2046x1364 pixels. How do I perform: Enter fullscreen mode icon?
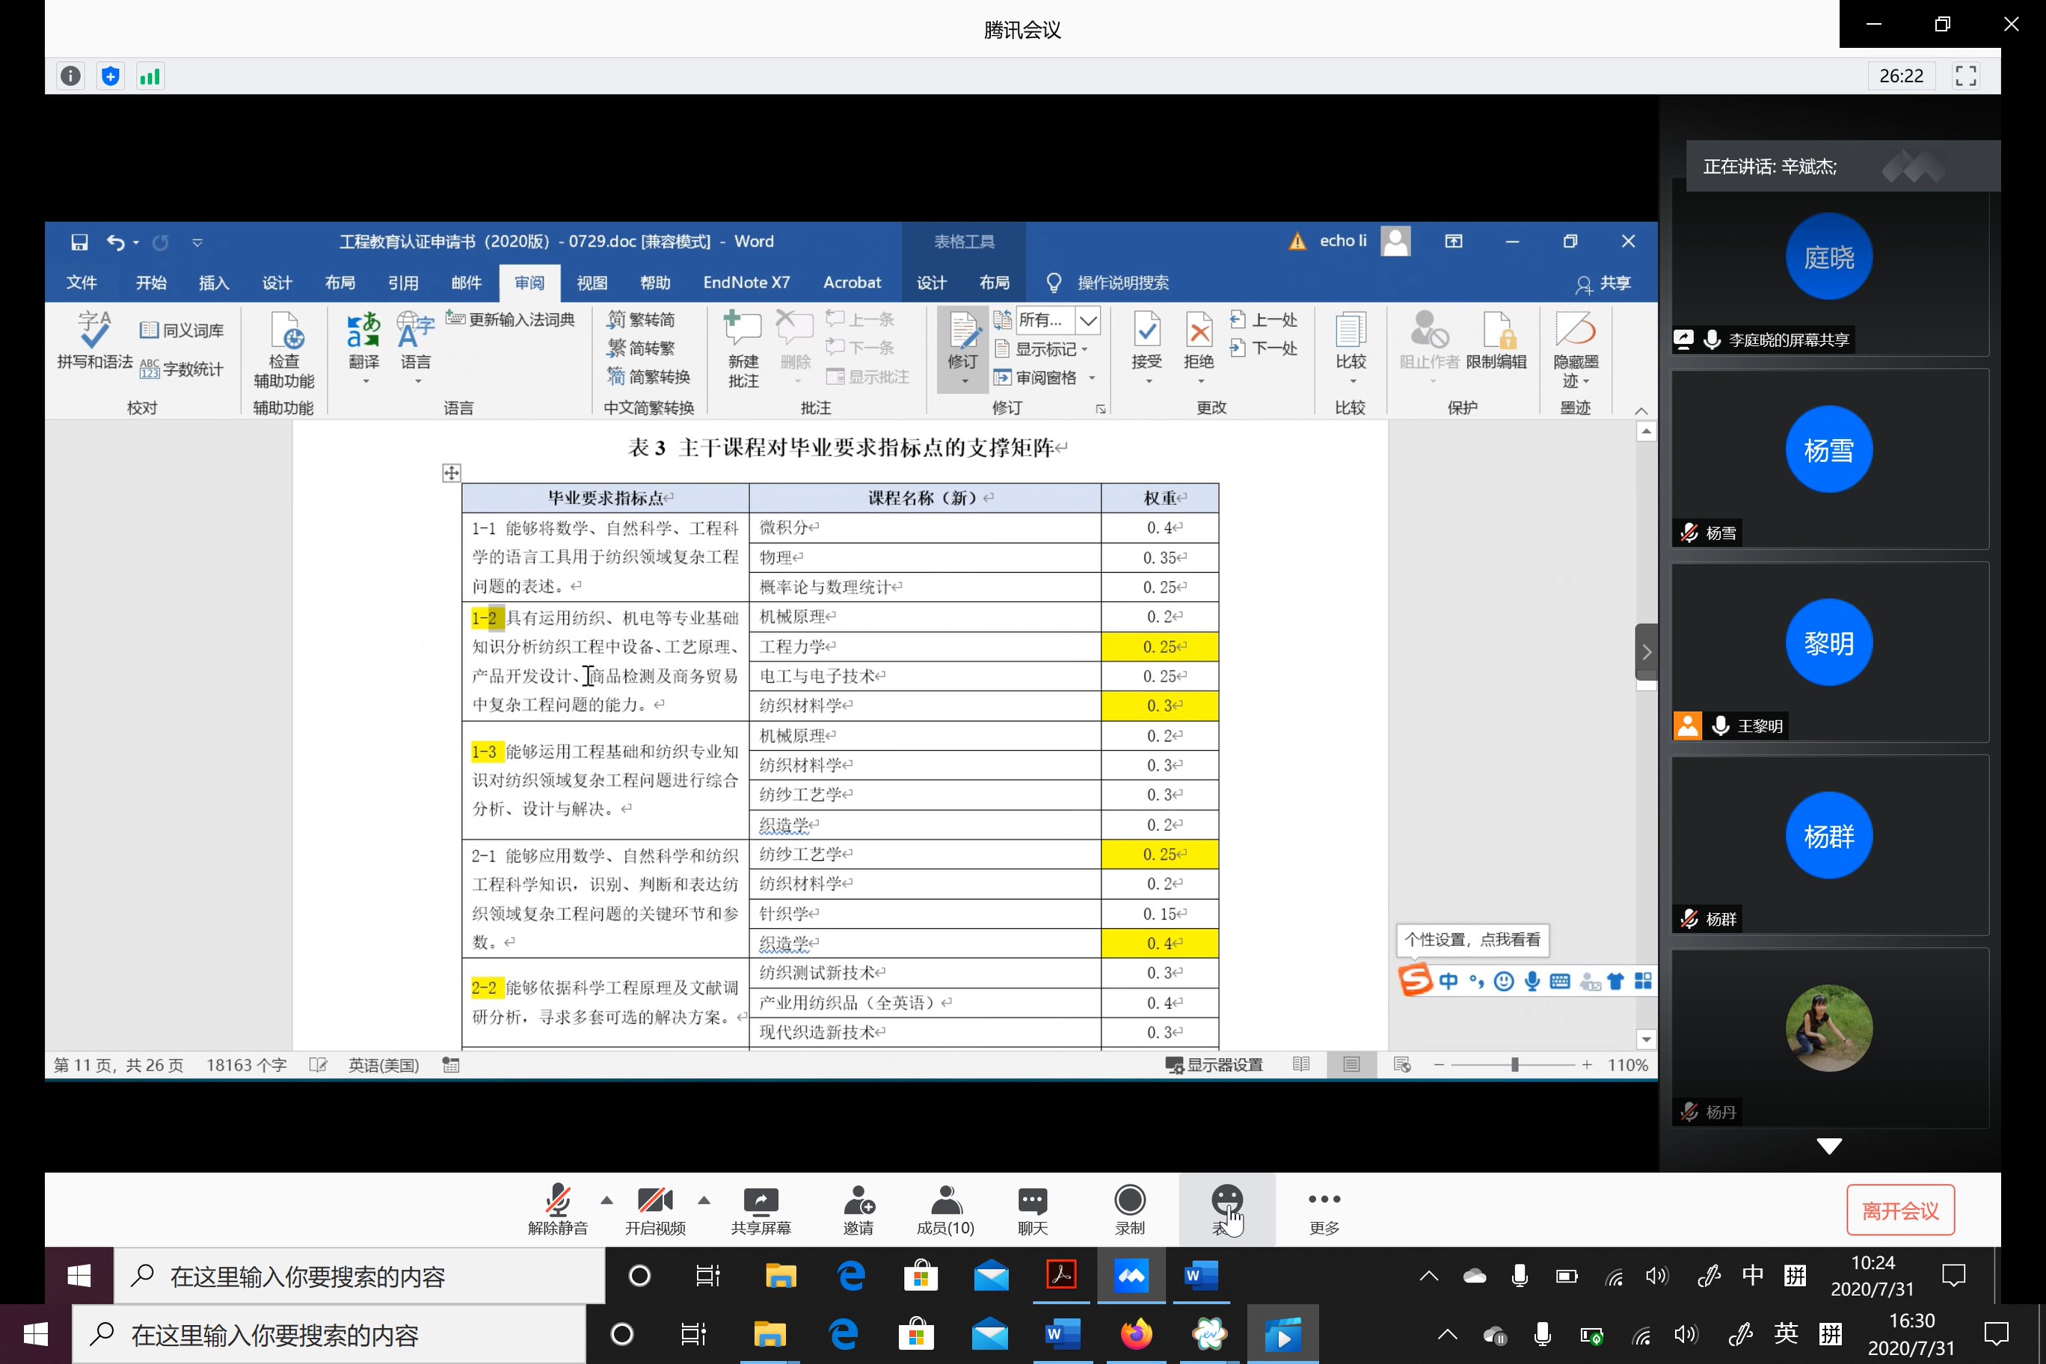pyautogui.click(x=1965, y=76)
